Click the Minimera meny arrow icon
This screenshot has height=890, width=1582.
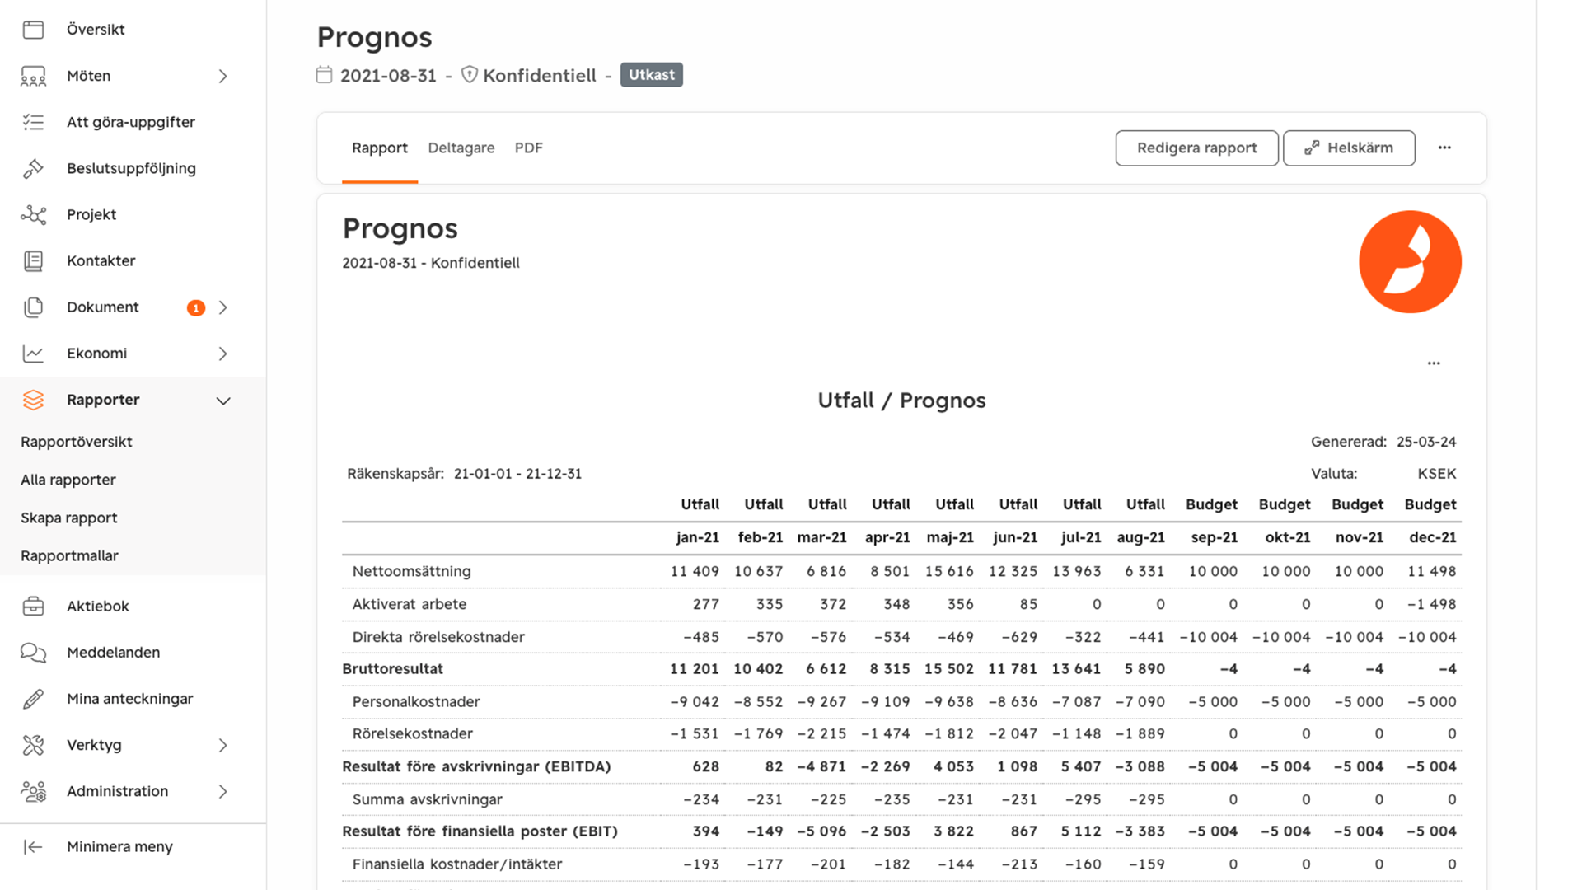(33, 846)
